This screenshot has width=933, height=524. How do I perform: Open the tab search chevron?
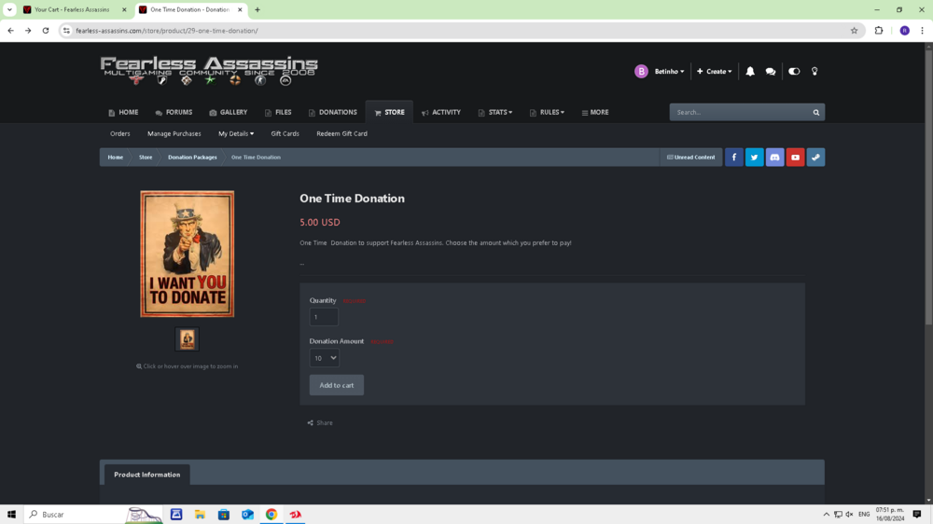pos(9,9)
